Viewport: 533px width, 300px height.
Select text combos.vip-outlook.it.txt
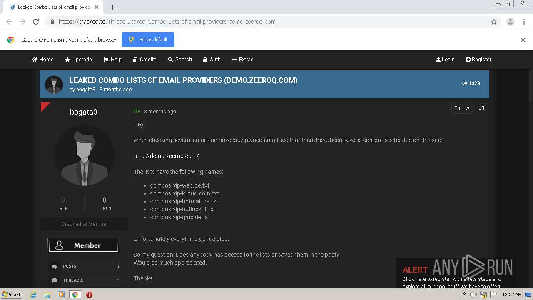point(183,209)
